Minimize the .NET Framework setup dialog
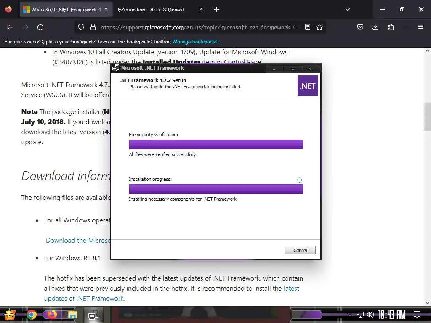The width and height of the screenshot is (431, 323). [x=274, y=69]
